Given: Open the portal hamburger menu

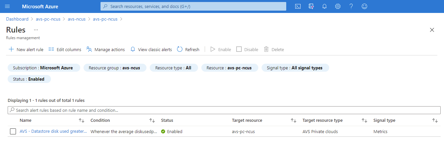Looking at the screenshot, I should tap(7, 6).
